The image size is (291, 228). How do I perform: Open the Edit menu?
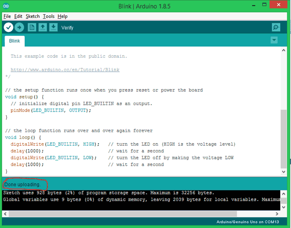tap(18, 16)
